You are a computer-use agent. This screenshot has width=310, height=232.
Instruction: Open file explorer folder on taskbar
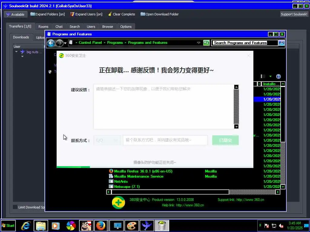point(41,226)
